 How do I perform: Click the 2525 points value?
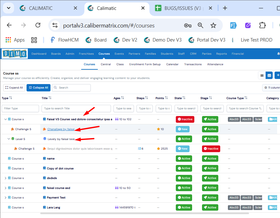164,149
